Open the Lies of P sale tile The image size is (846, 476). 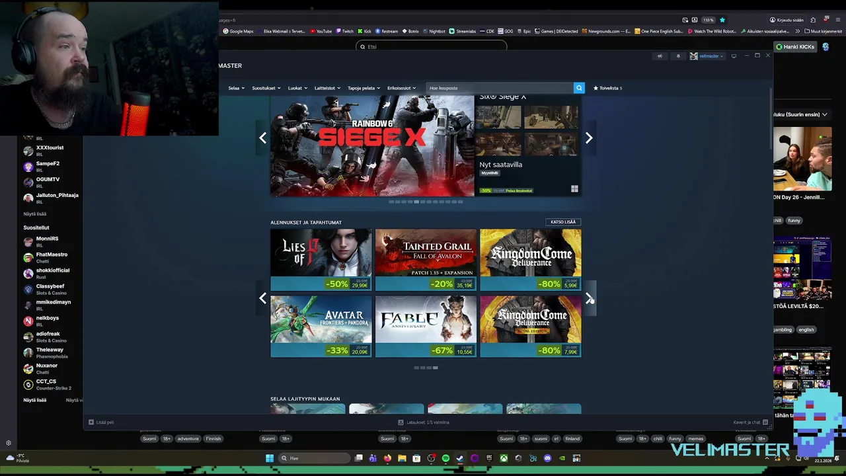point(321,259)
